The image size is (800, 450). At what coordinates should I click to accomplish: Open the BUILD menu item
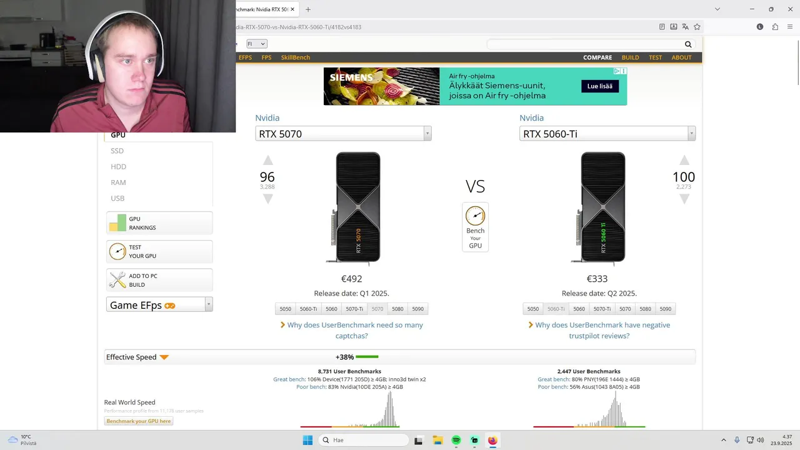(x=630, y=57)
